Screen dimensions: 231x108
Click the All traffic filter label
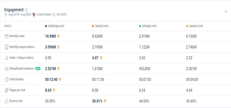point(62,14)
